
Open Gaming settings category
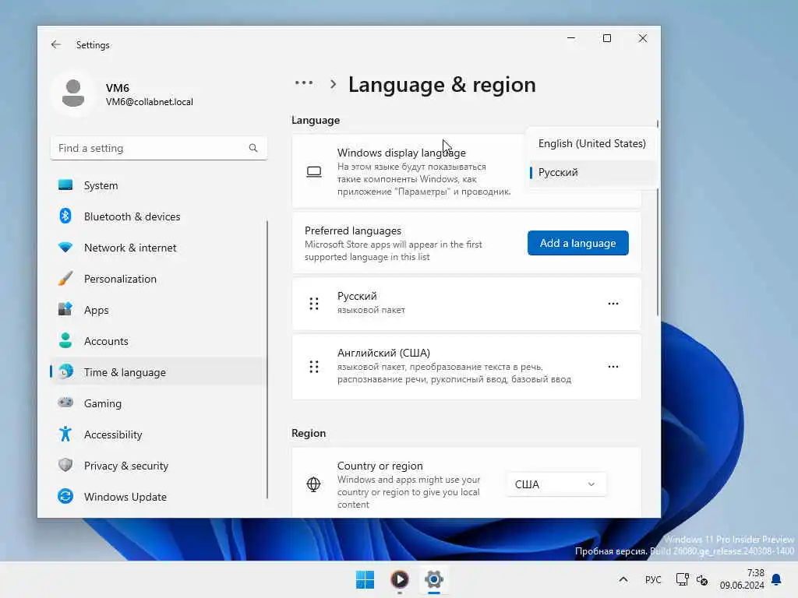click(159, 403)
